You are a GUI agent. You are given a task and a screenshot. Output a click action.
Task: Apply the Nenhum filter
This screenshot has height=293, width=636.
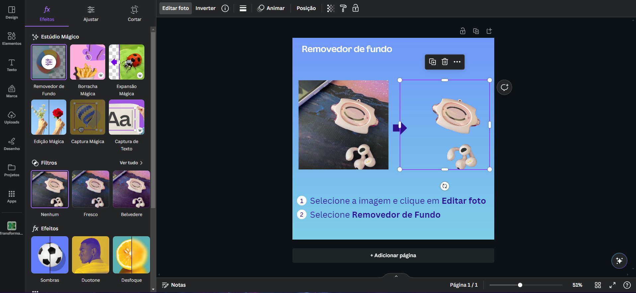pyautogui.click(x=50, y=189)
